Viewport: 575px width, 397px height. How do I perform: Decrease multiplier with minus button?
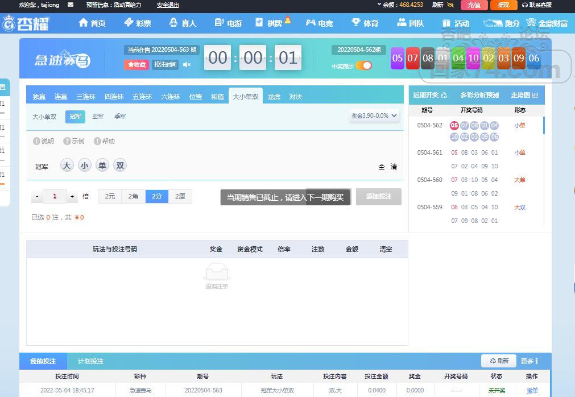(37, 196)
